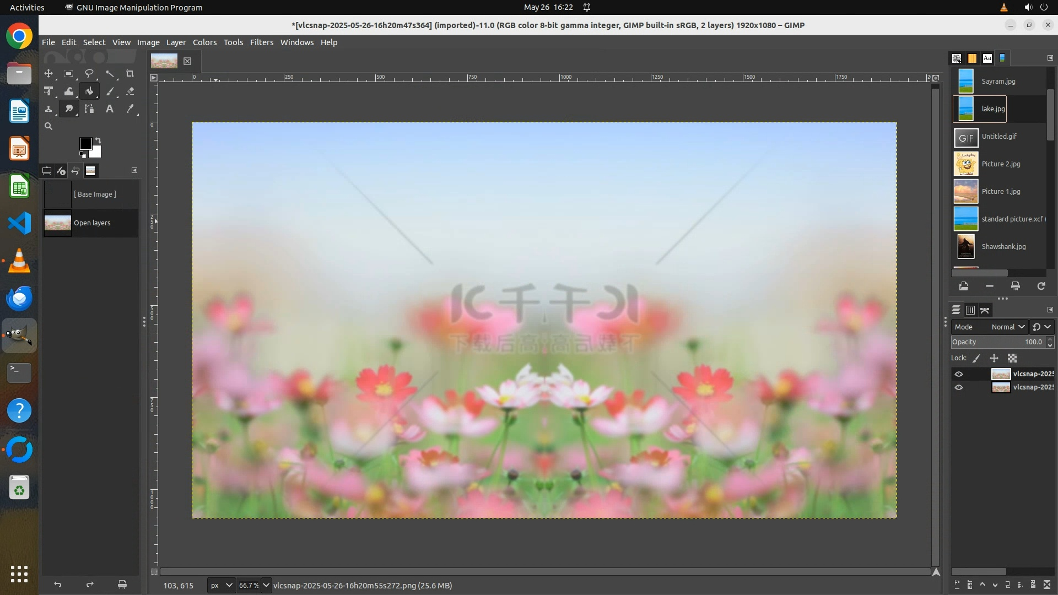Click the black foreground color swatch

click(x=85, y=144)
